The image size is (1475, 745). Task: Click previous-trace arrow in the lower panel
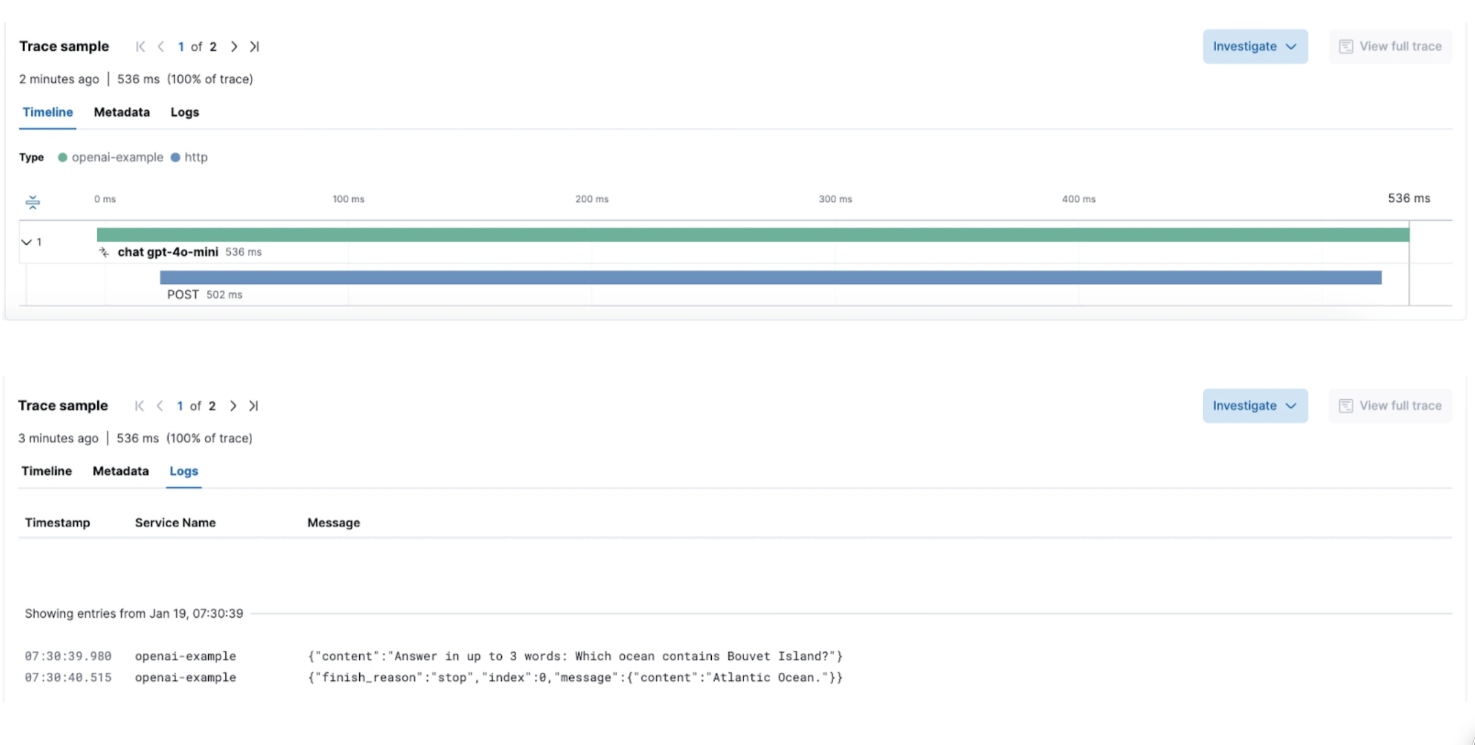point(160,406)
